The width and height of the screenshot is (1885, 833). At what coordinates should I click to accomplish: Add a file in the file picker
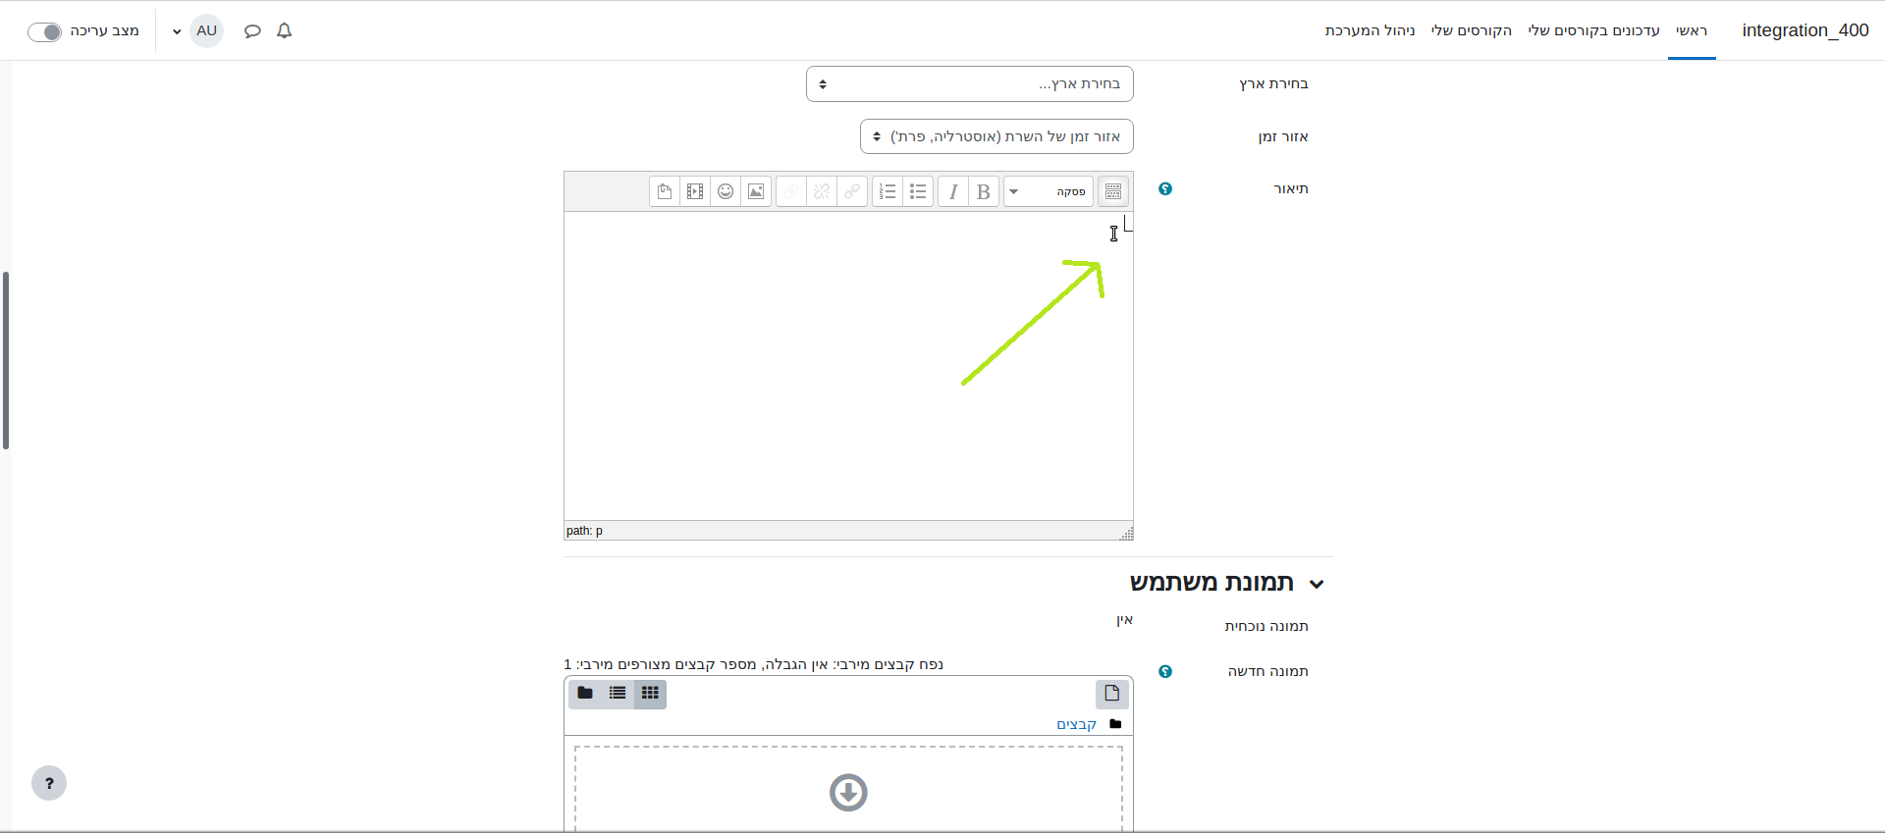click(x=1112, y=694)
